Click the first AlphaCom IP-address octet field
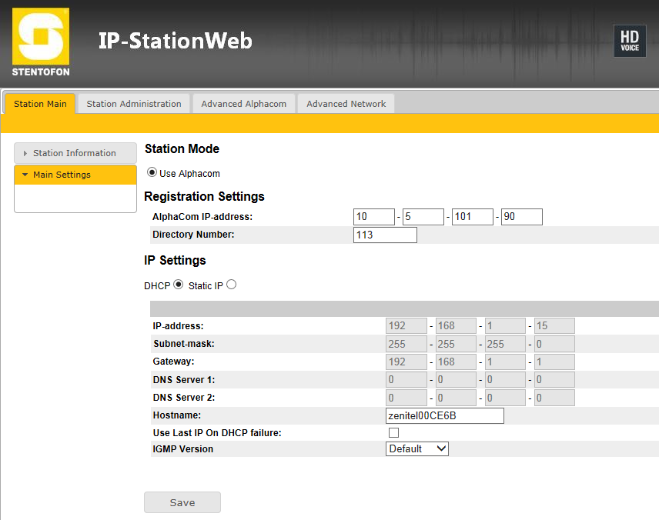Screen dimensions: 659x520 click(x=374, y=217)
